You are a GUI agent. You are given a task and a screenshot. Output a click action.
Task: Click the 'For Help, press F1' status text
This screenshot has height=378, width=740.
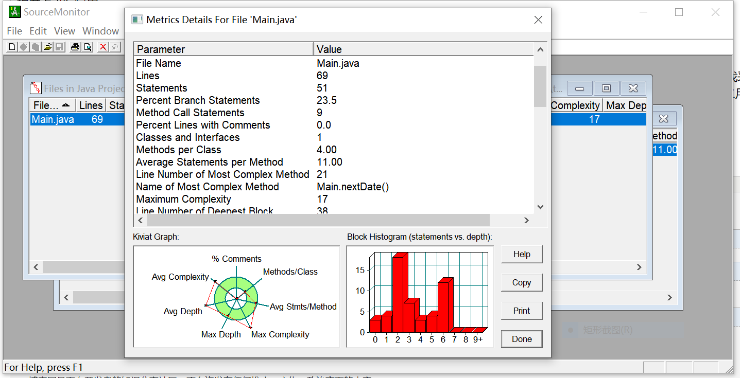(x=43, y=367)
